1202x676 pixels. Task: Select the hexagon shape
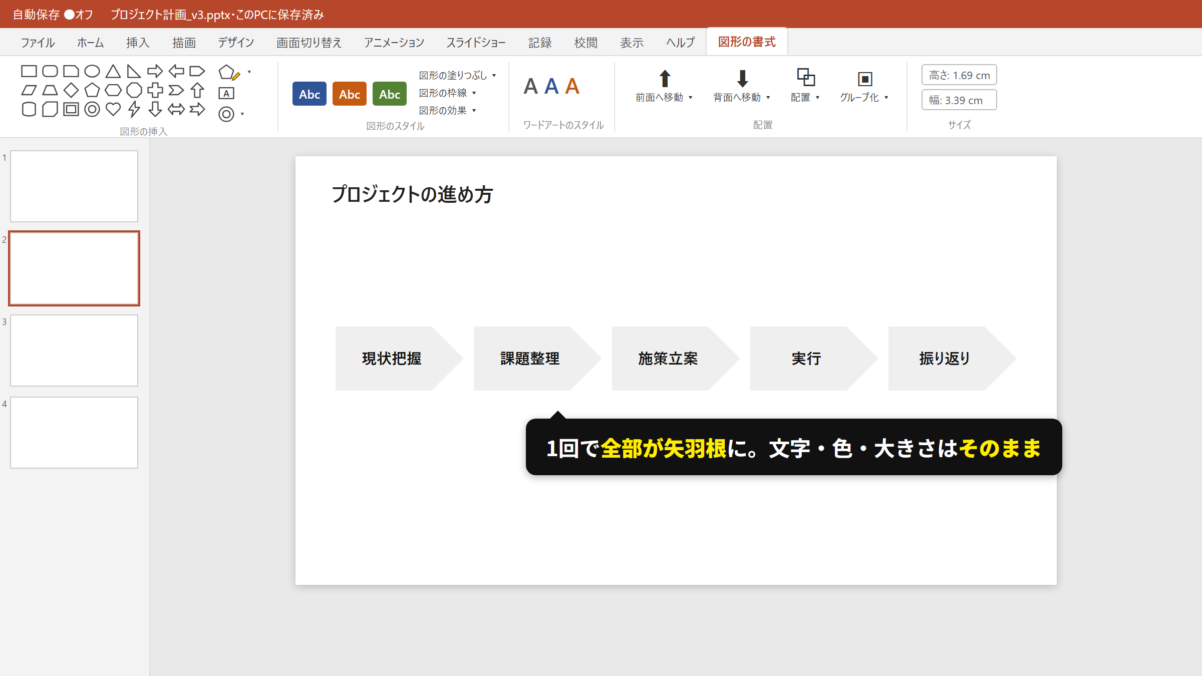click(113, 90)
